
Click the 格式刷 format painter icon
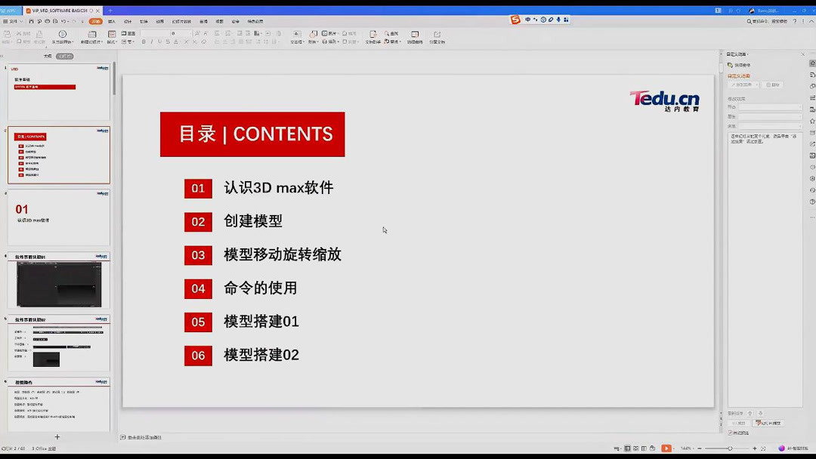[40, 38]
